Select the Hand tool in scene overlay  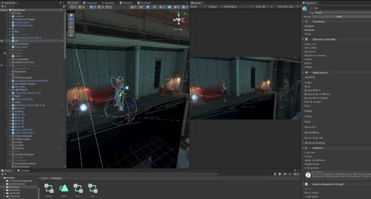click(x=71, y=15)
